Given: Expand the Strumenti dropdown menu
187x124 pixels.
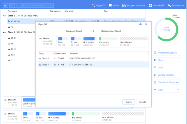Looking at the screenshot, I should tap(176, 5).
